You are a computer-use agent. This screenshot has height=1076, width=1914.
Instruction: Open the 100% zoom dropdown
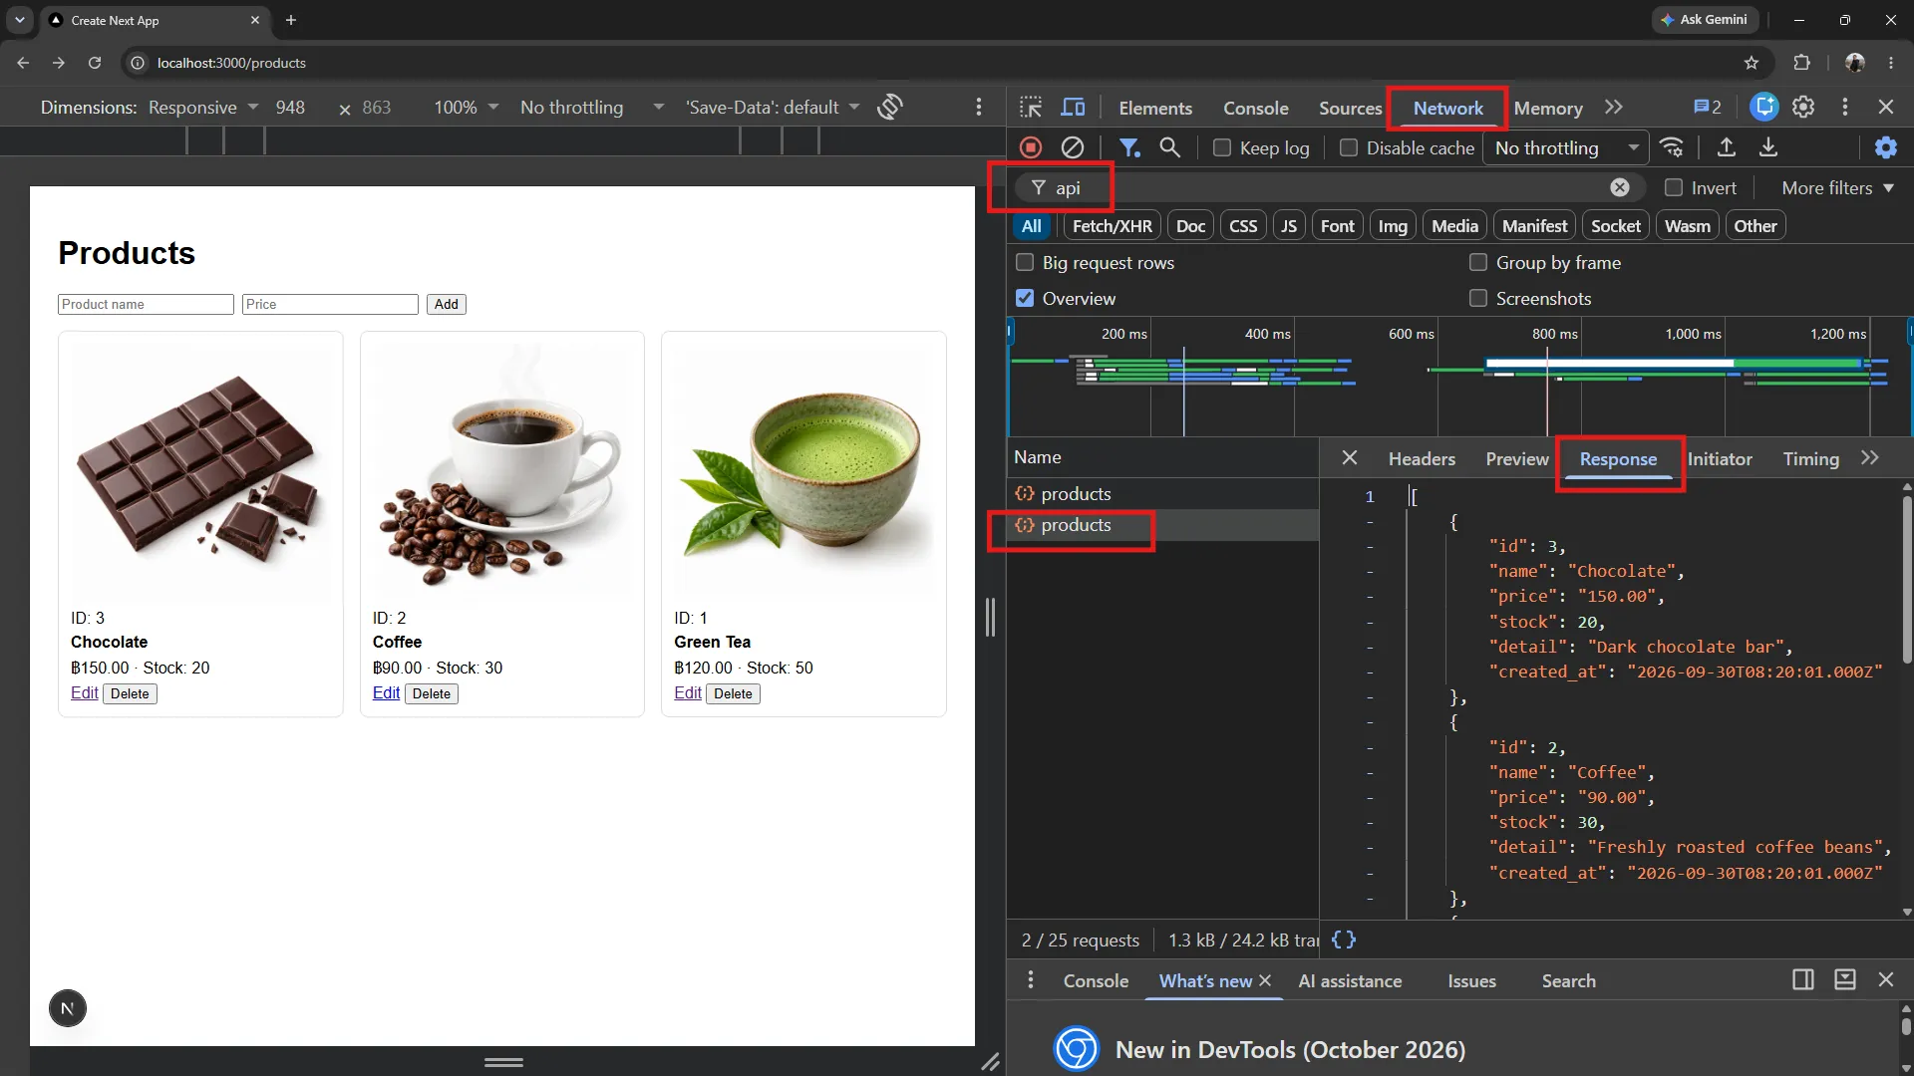(x=466, y=108)
